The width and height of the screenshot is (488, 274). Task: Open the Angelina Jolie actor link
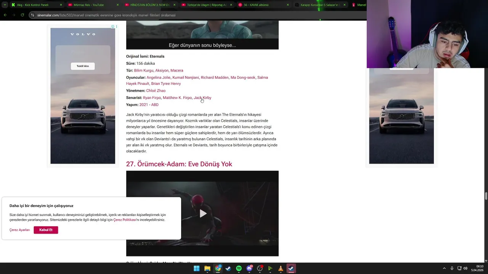coord(159,78)
